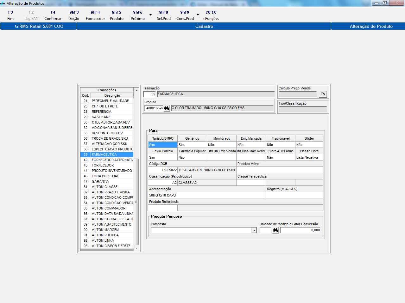Click ShF5 Produto toolbar item
Viewport: 405px width, 303px height.
coord(117,15)
